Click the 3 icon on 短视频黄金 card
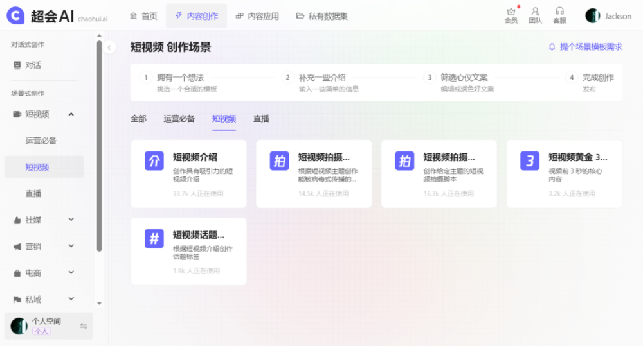 (x=530, y=160)
